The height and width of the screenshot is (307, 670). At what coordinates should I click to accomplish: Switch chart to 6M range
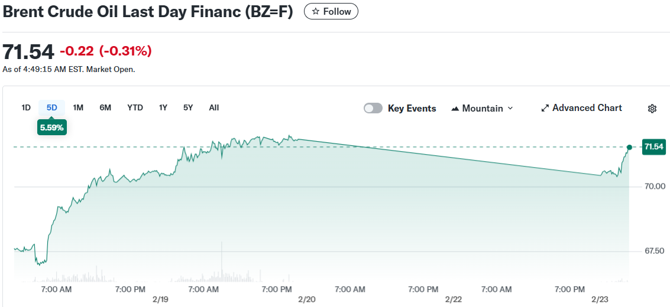click(105, 107)
